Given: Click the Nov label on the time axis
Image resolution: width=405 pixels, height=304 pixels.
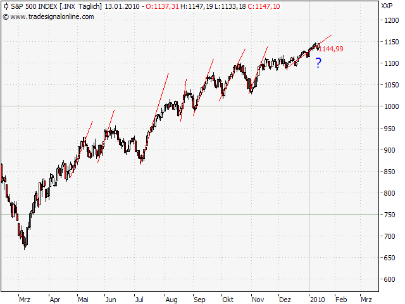Looking at the screenshot, I should [258, 300].
